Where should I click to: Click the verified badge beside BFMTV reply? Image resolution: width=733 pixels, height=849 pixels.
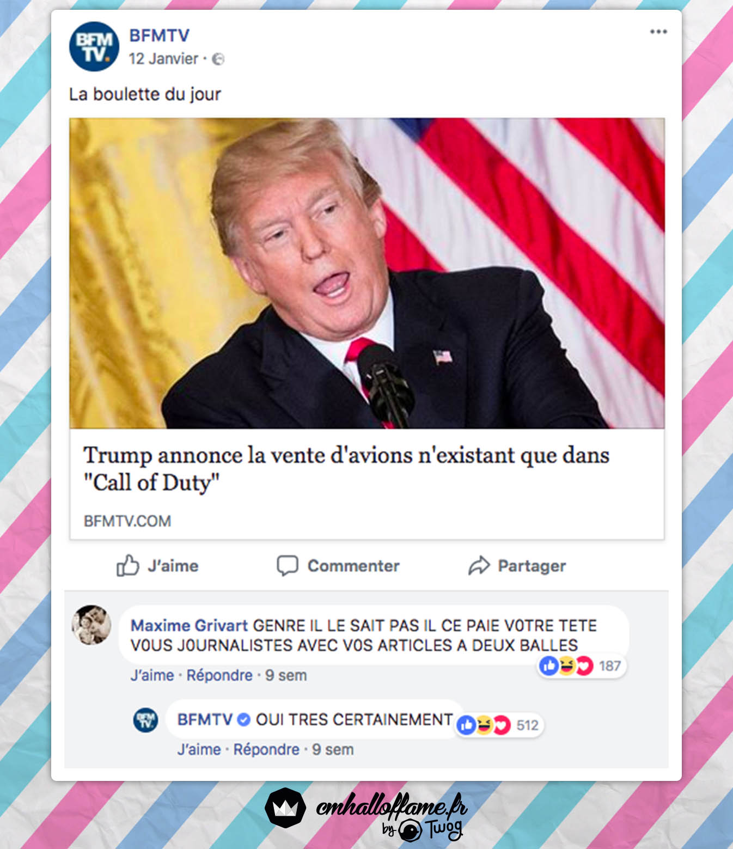click(x=244, y=720)
